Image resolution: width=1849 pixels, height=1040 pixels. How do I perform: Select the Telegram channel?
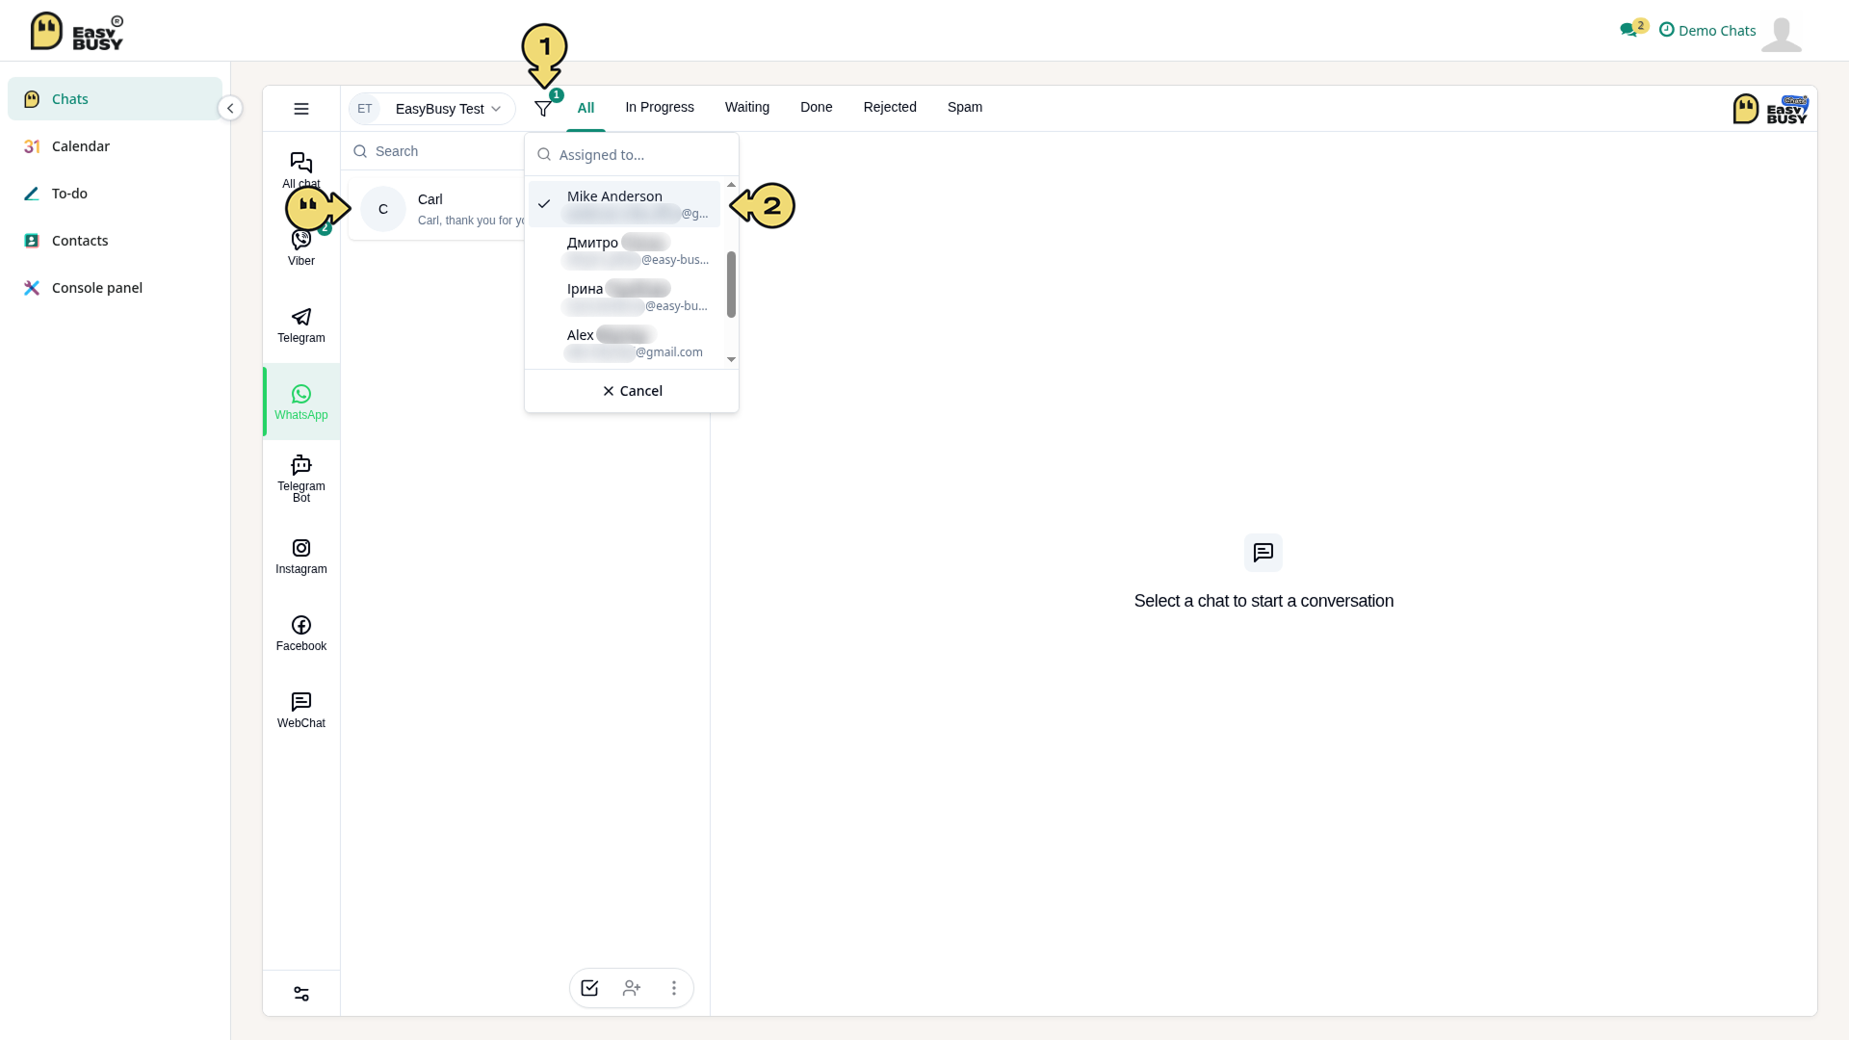click(x=301, y=325)
